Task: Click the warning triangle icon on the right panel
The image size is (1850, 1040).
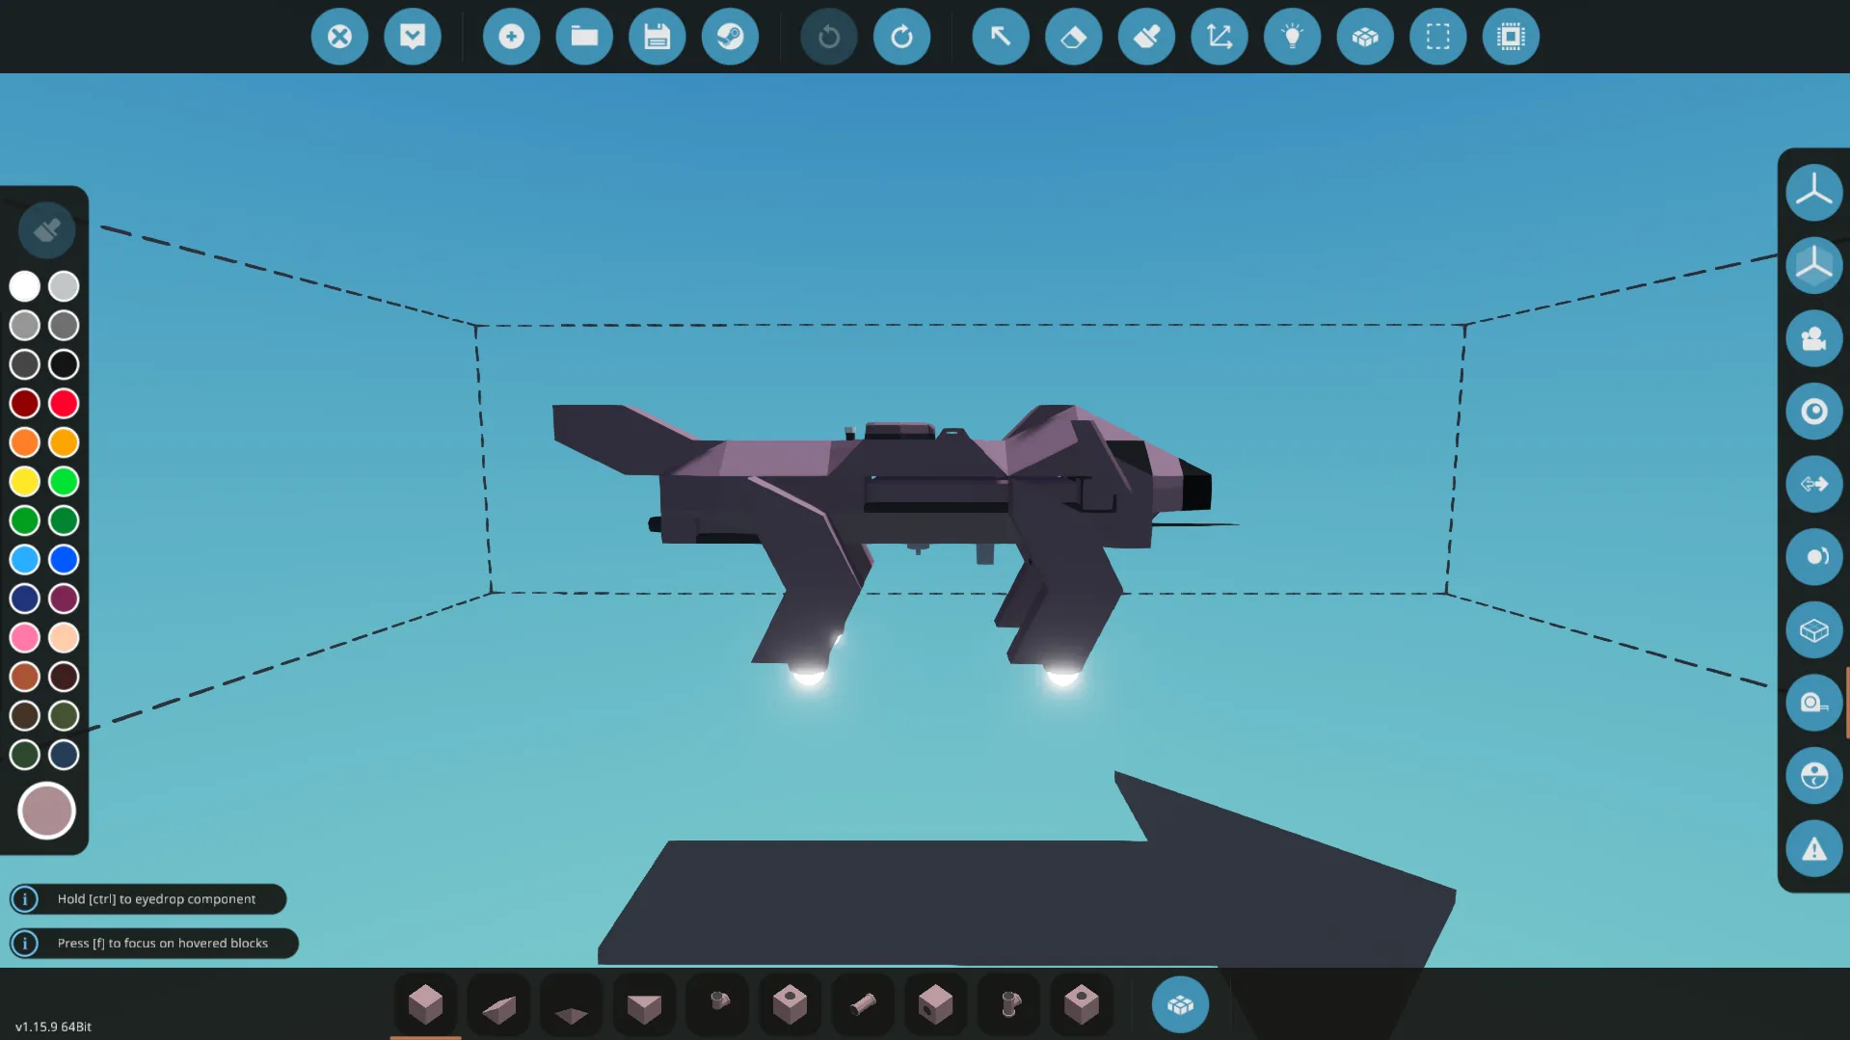Action: pyautogui.click(x=1813, y=849)
